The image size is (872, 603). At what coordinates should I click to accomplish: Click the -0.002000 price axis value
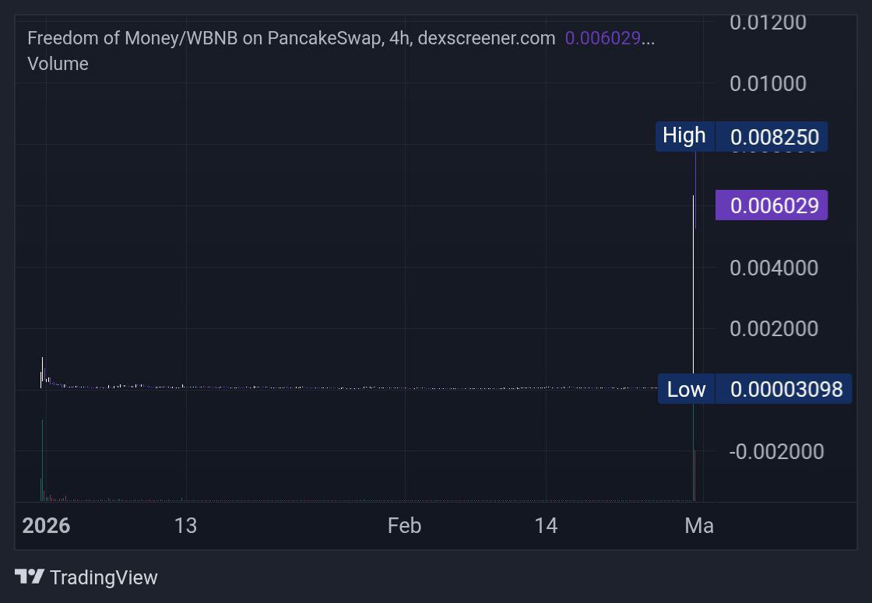coord(776,451)
